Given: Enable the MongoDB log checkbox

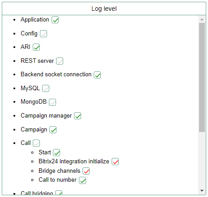Looking at the screenshot, I should [52, 102].
